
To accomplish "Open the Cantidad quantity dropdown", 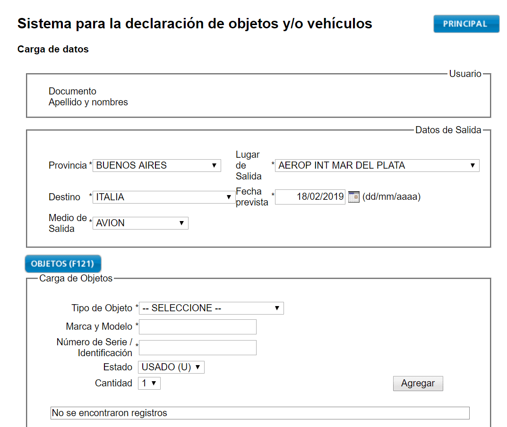I will point(149,383).
